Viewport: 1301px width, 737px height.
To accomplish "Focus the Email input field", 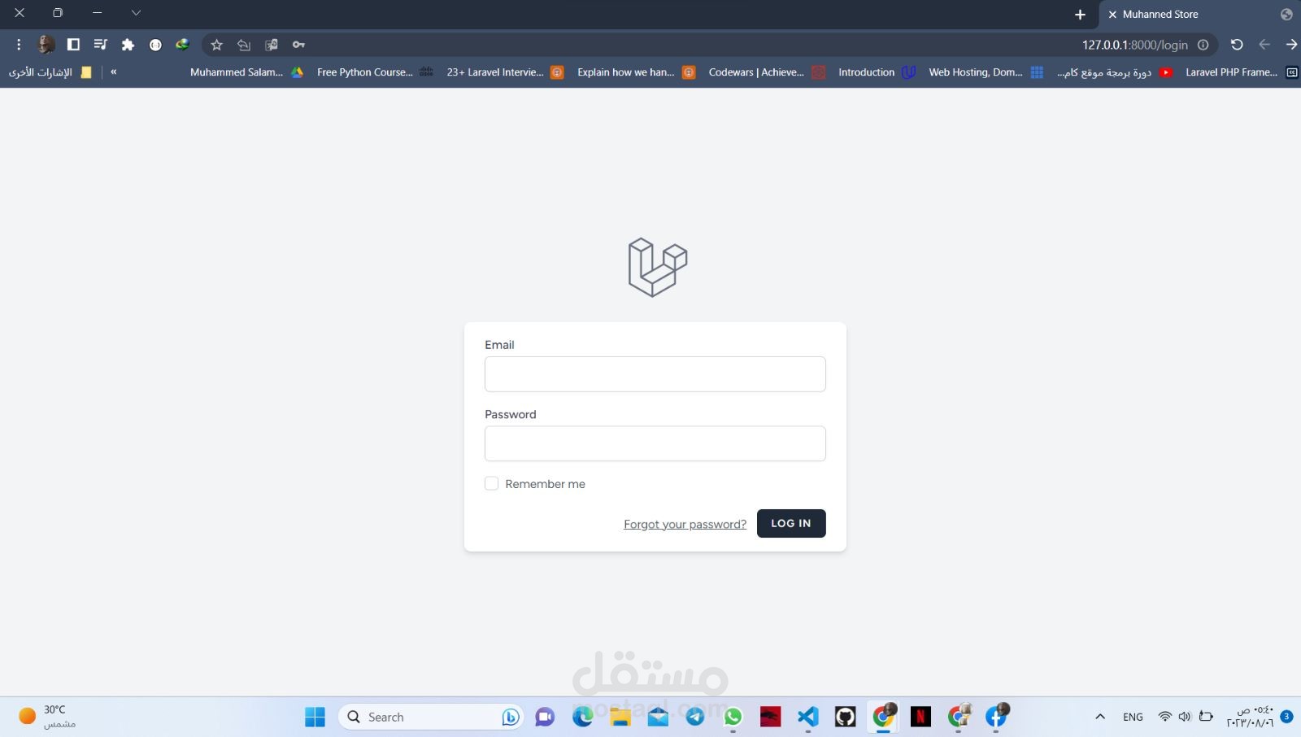I will coord(655,374).
